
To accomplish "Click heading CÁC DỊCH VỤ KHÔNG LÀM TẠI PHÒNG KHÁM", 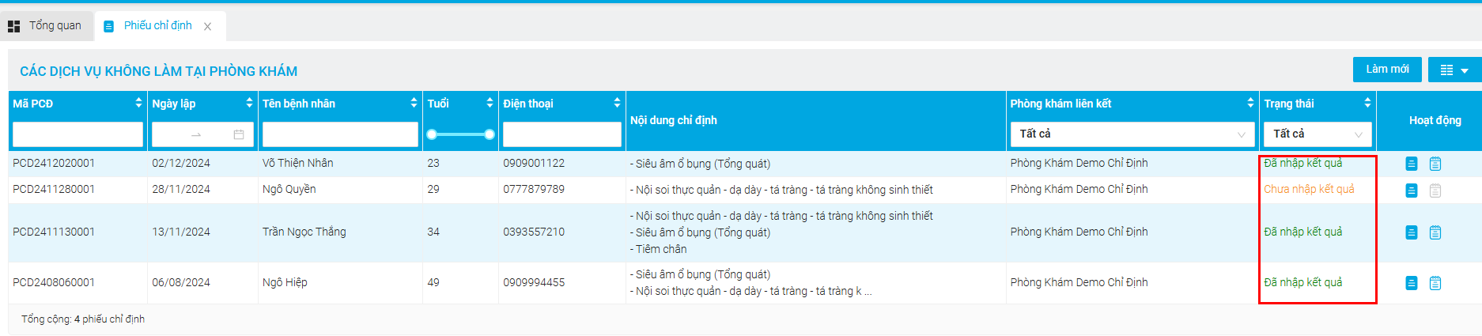I will (158, 71).
